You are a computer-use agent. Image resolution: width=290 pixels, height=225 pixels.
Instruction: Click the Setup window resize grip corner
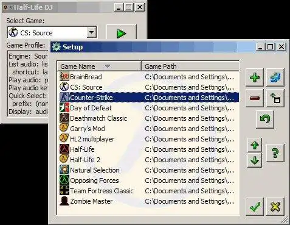[285, 220]
